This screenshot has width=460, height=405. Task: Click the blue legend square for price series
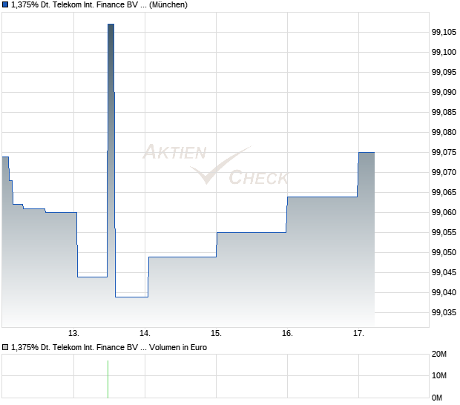[5, 4]
